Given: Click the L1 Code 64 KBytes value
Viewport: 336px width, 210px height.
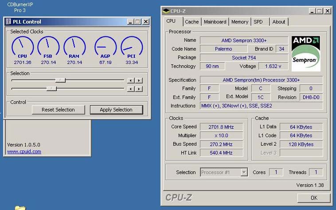Looking at the screenshot, I should coord(301,135).
